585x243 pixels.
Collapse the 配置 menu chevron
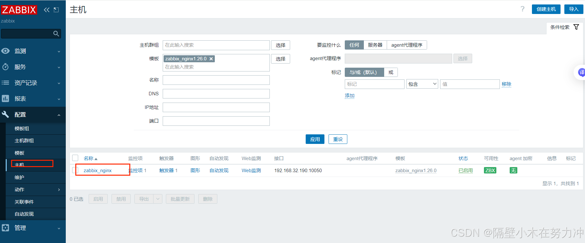point(59,115)
